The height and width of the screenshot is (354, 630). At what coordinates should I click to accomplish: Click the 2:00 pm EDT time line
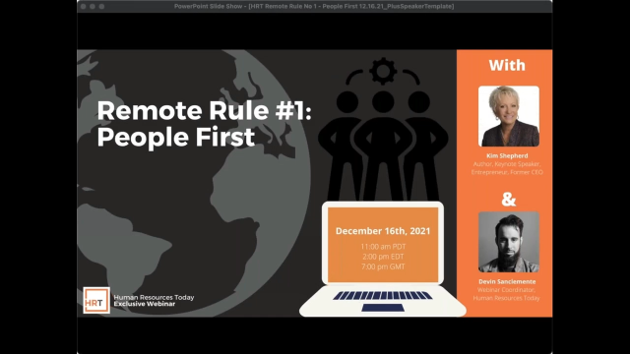click(x=383, y=257)
